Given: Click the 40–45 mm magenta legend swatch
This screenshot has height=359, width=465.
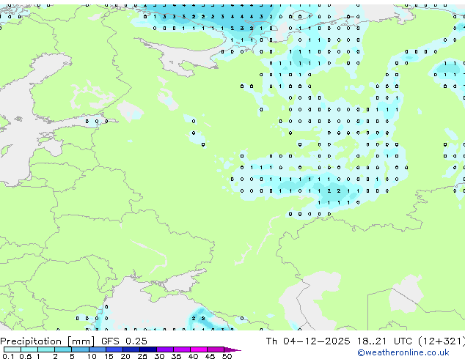Looking at the screenshot, I should click(199, 349).
